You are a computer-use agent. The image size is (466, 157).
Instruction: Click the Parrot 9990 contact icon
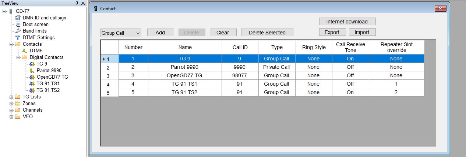[32, 70]
